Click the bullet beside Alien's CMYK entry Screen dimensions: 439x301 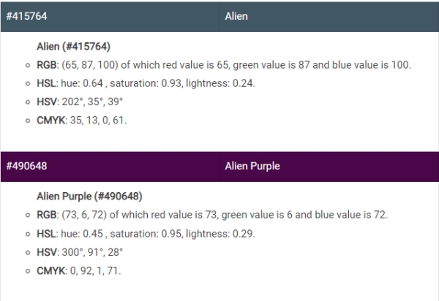(28, 121)
